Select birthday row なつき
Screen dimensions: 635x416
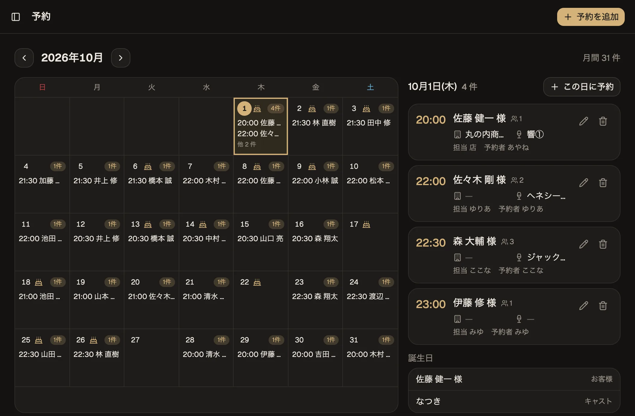(x=514, y=401)
